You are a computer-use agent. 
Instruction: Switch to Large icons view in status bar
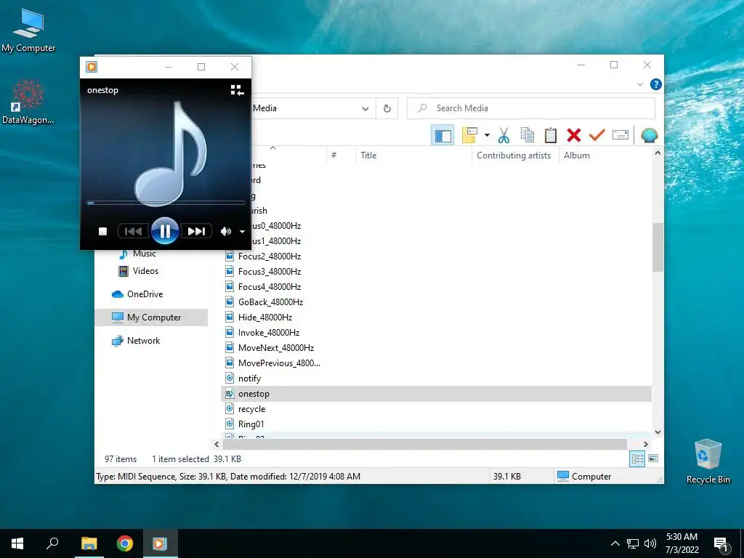click(653, 458)
